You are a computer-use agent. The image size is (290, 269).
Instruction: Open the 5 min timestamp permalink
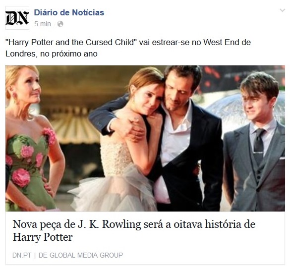coord(43,24)
